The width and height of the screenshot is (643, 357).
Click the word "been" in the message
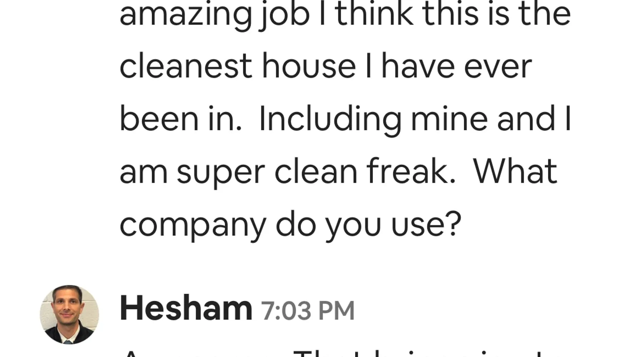tap(159, 120)
